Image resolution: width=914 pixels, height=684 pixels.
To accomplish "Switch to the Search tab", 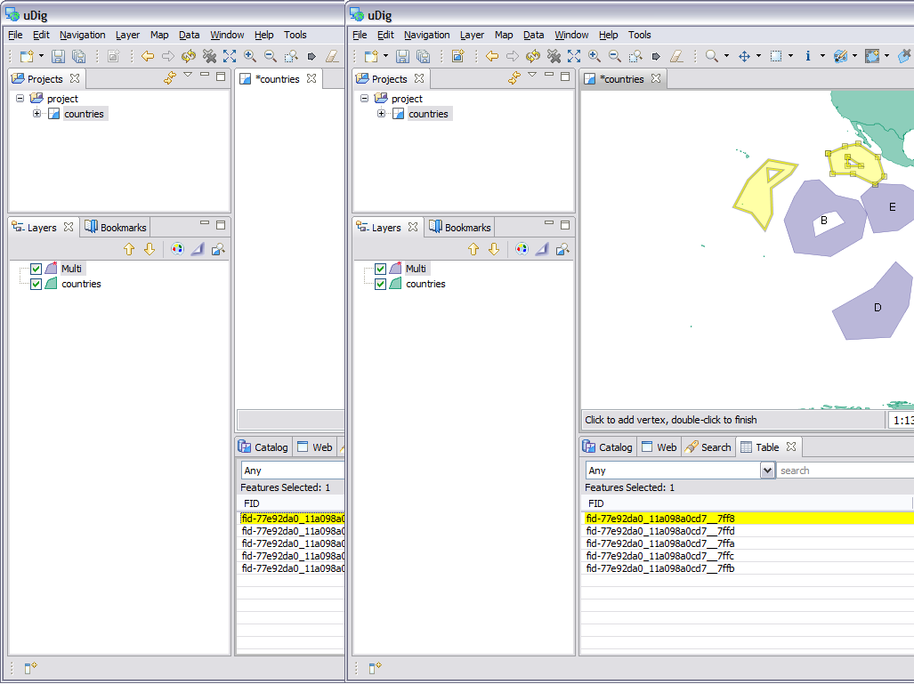I will tap(708, 447).
